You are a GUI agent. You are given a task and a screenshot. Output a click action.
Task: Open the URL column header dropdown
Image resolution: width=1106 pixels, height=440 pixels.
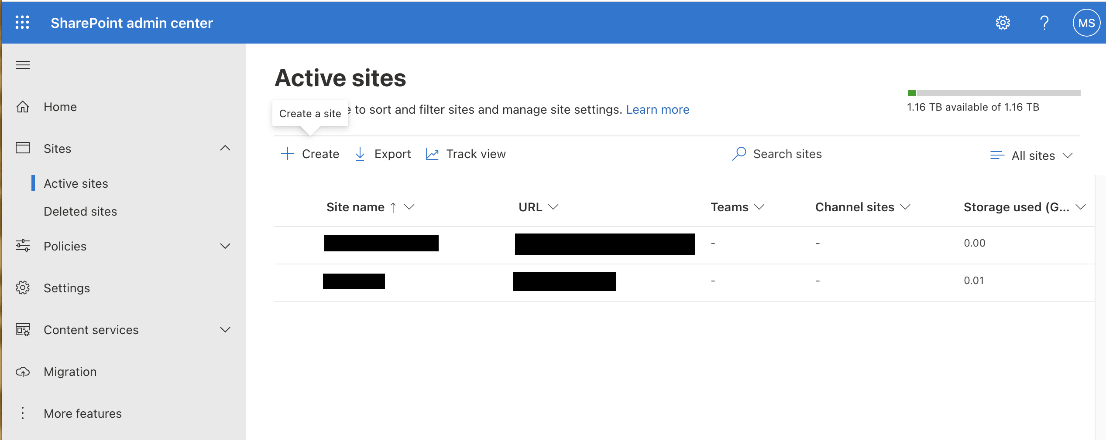(553, 207)
